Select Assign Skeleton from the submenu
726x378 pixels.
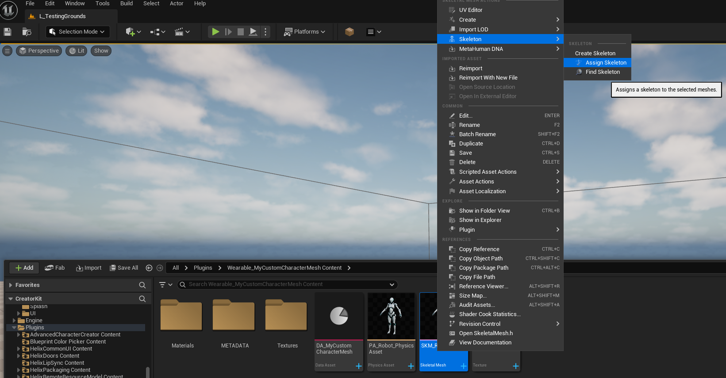tap(605, 63)
